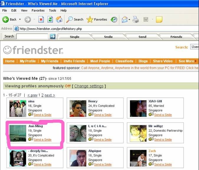Click the featured sponsor Call Anyone link
Viewport: 199px width, 170px height.
click(140, 68)
